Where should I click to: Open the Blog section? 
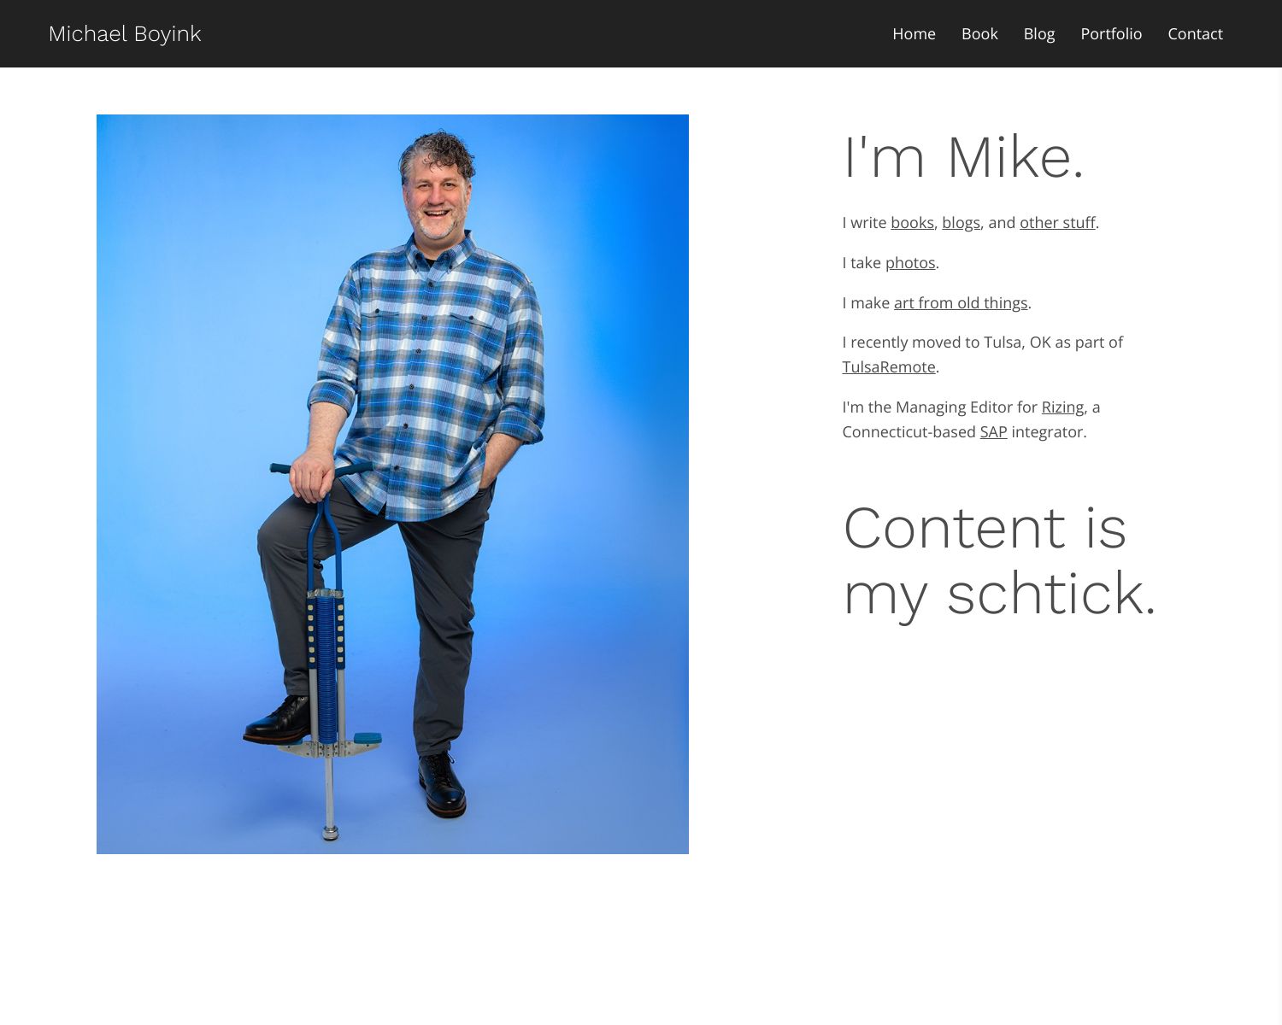1038,34
